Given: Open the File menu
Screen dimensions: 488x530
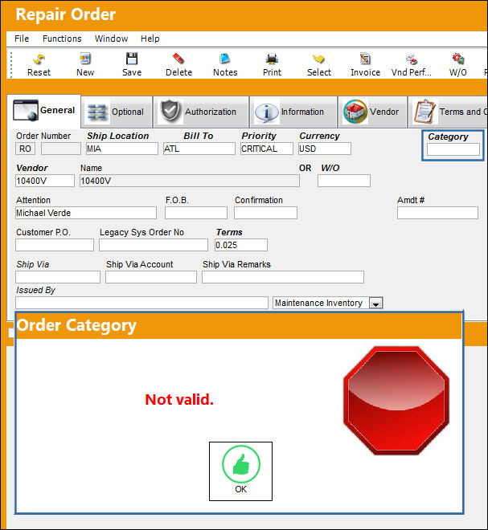Looking at the screenshot, I should coord(22,39).
